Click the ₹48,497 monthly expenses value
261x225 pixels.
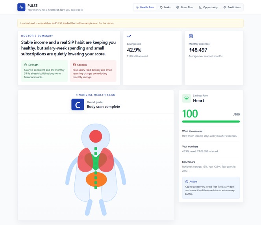[198, 50]
